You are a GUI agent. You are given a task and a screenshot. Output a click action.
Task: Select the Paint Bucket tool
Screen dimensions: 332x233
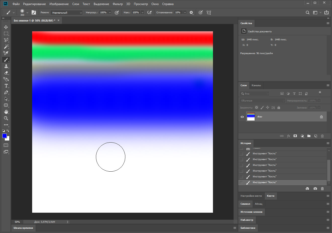pos(6,79)
